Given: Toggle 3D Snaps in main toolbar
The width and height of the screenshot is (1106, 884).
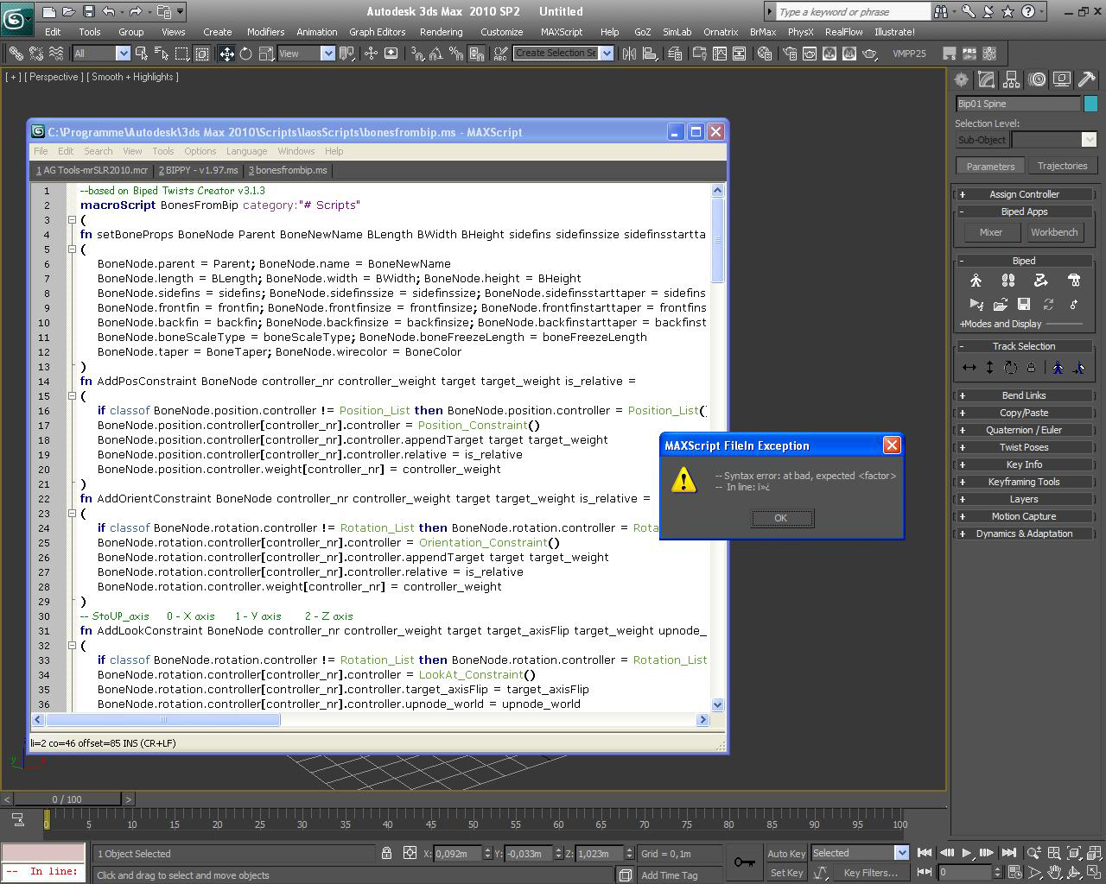Looking at the screenshot, I should (x=418, y=54).
